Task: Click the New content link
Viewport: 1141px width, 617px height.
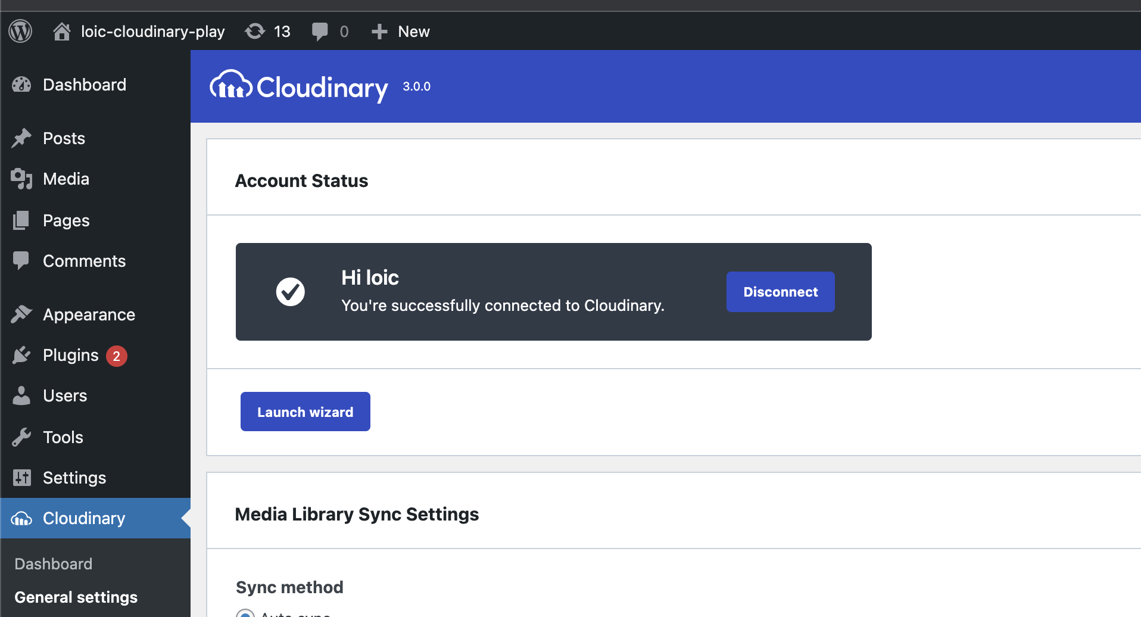Action: 414,32
